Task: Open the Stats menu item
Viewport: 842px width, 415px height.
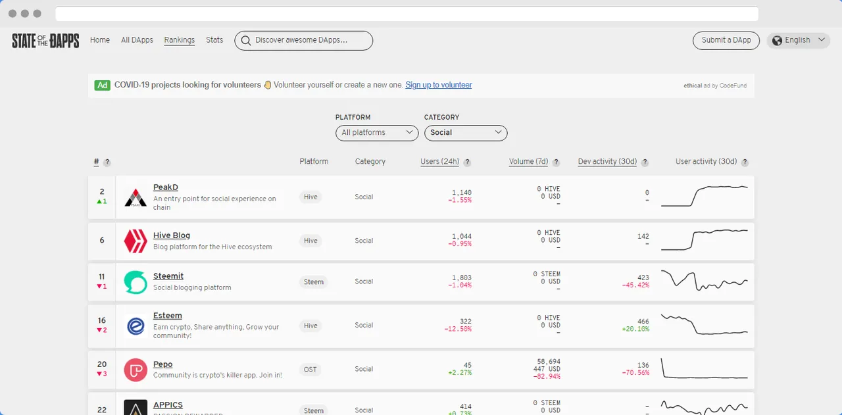Action: tap(214, 40)
